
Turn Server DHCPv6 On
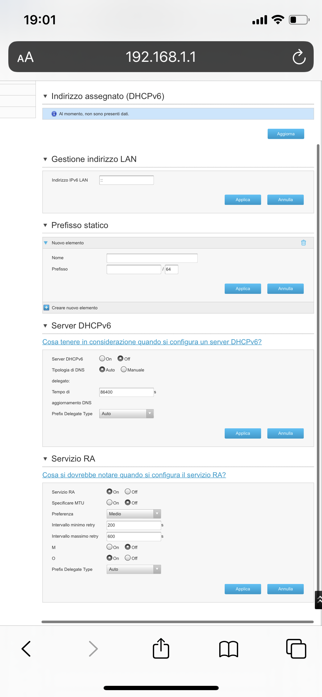coord(102,359)
